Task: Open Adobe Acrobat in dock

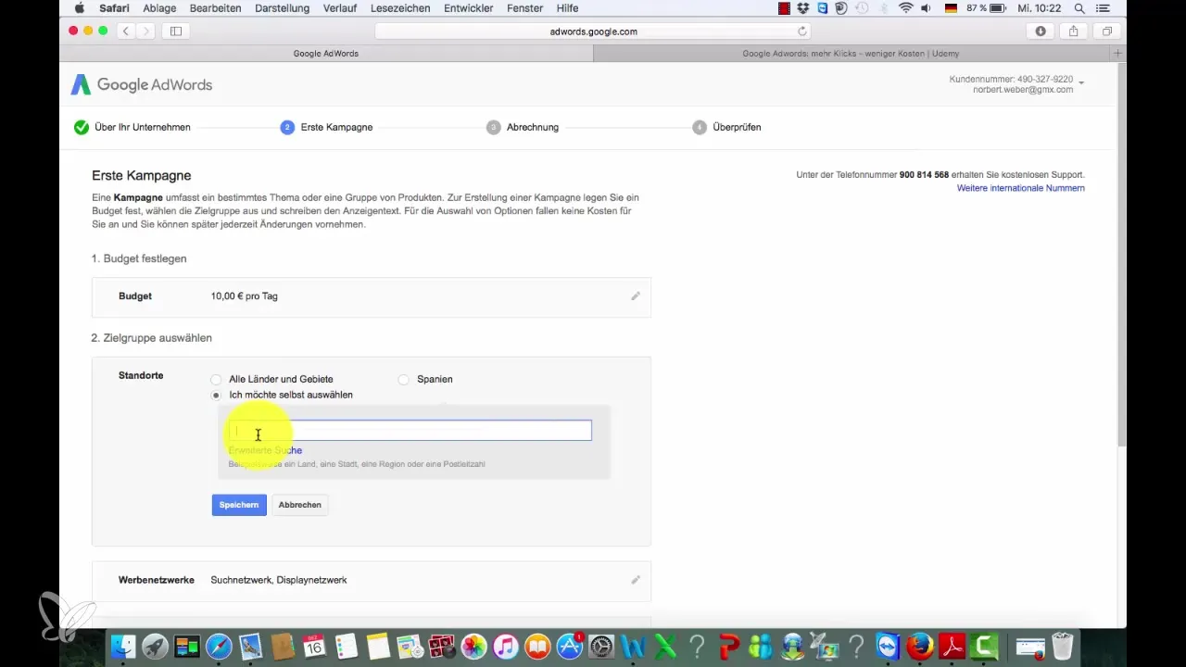Action: (953, 646)
